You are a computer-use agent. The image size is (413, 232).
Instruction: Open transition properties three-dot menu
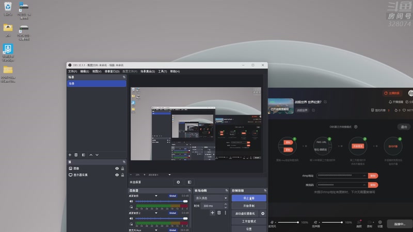tap(226, 213)
